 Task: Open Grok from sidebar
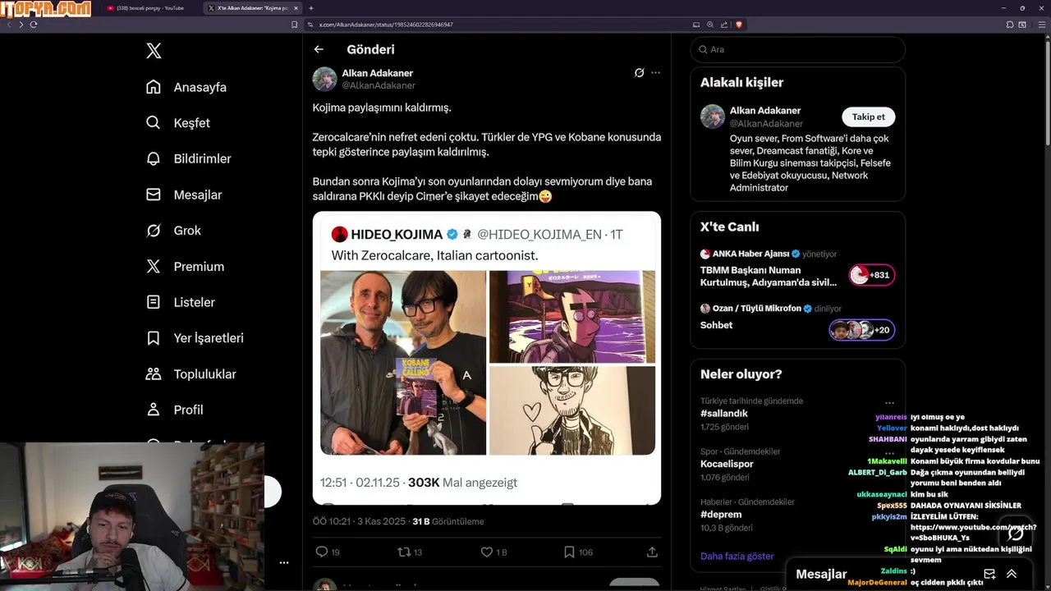[173, 231]
